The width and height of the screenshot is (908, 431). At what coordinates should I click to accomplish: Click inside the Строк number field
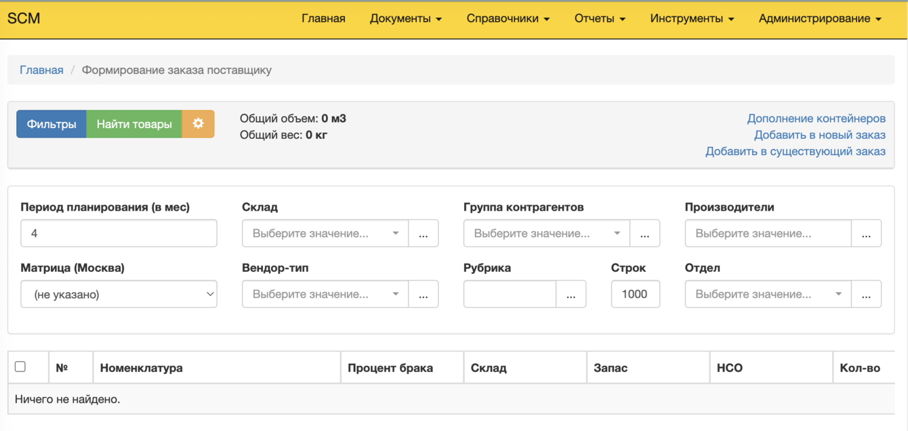(x=635, y=293)
